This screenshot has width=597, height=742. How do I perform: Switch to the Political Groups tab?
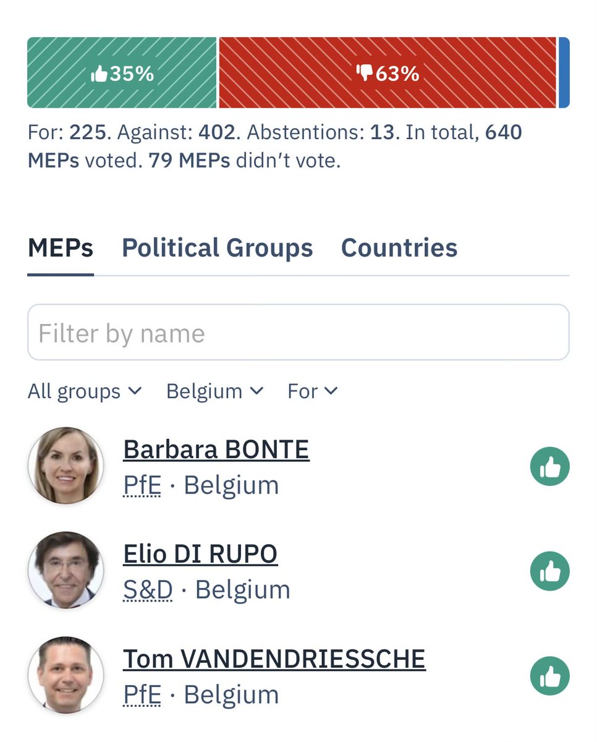pos(218,248)
